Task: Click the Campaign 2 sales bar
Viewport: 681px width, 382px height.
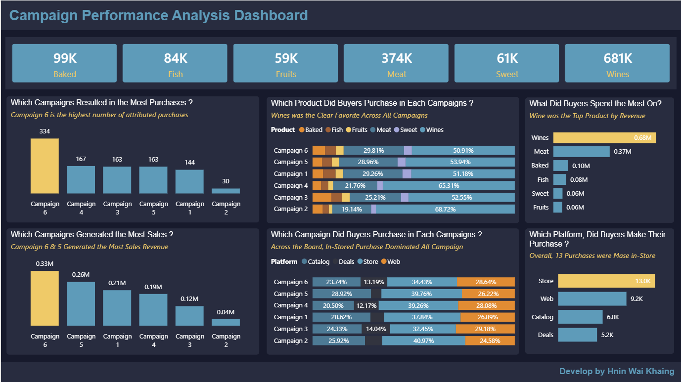Action: tap(226, 321)
